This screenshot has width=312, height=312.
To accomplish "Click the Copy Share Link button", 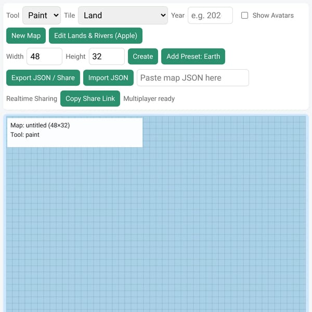I will pyautogui.click(x=90, y=98).
